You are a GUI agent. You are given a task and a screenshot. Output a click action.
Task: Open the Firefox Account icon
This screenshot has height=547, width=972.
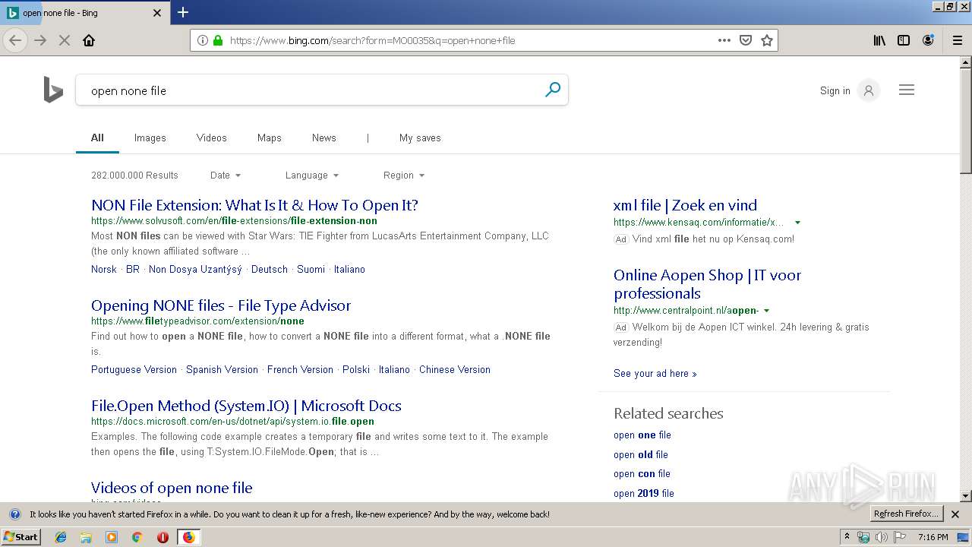928,40
